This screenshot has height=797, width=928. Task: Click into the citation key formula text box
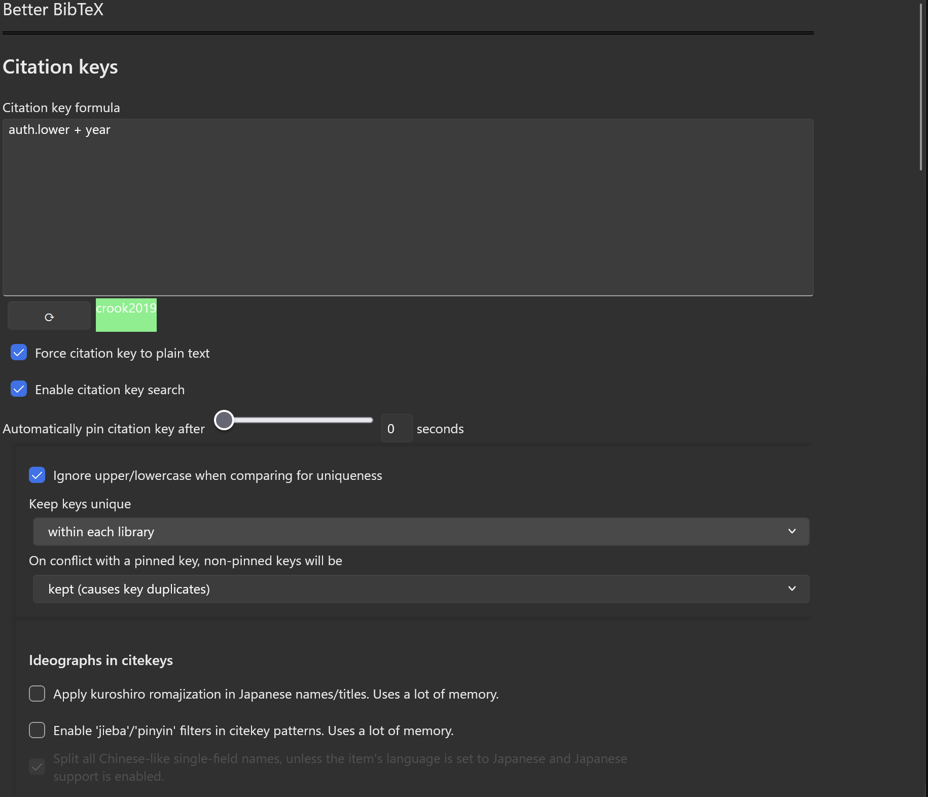408,207
